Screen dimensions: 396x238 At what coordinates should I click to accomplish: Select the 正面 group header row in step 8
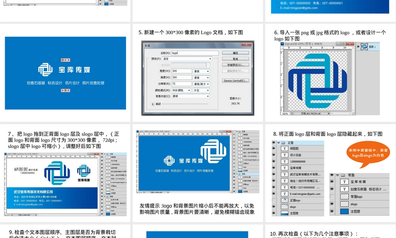(300, 143)
